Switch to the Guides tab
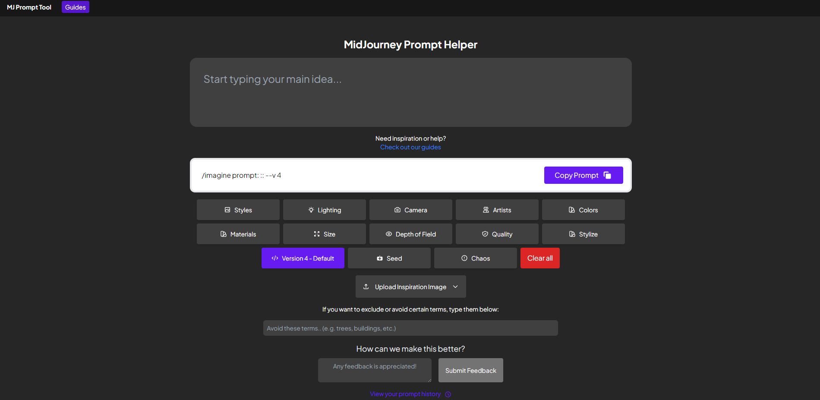 pos(75,7)
